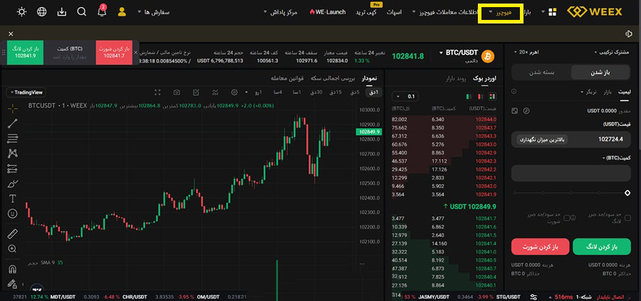The image size is (641, 301).
Task: Switch to the باز شدن (Open) toggle
Action: point(600,73)
